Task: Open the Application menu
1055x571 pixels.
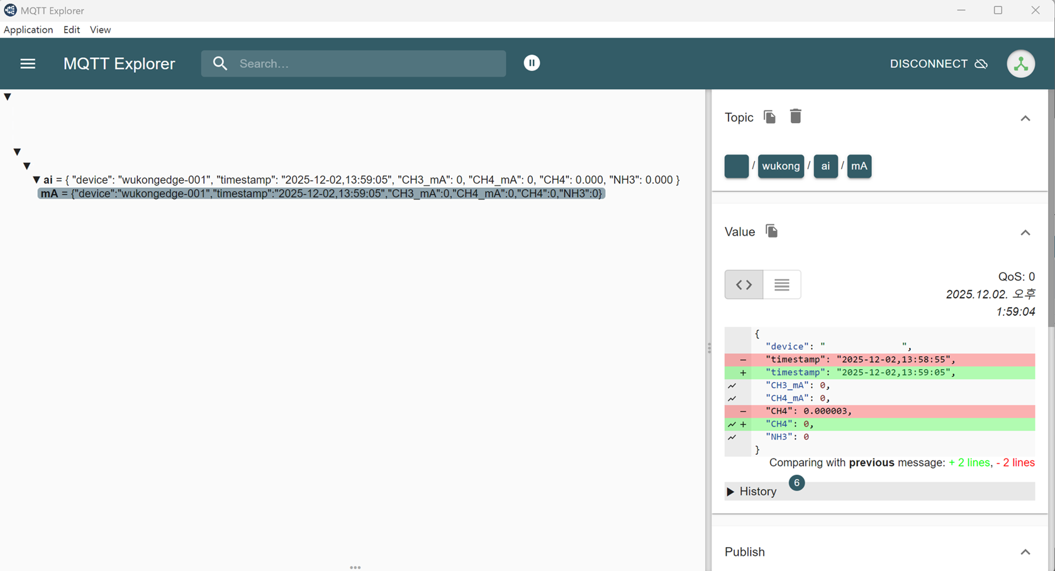Action: pos(28,30)
